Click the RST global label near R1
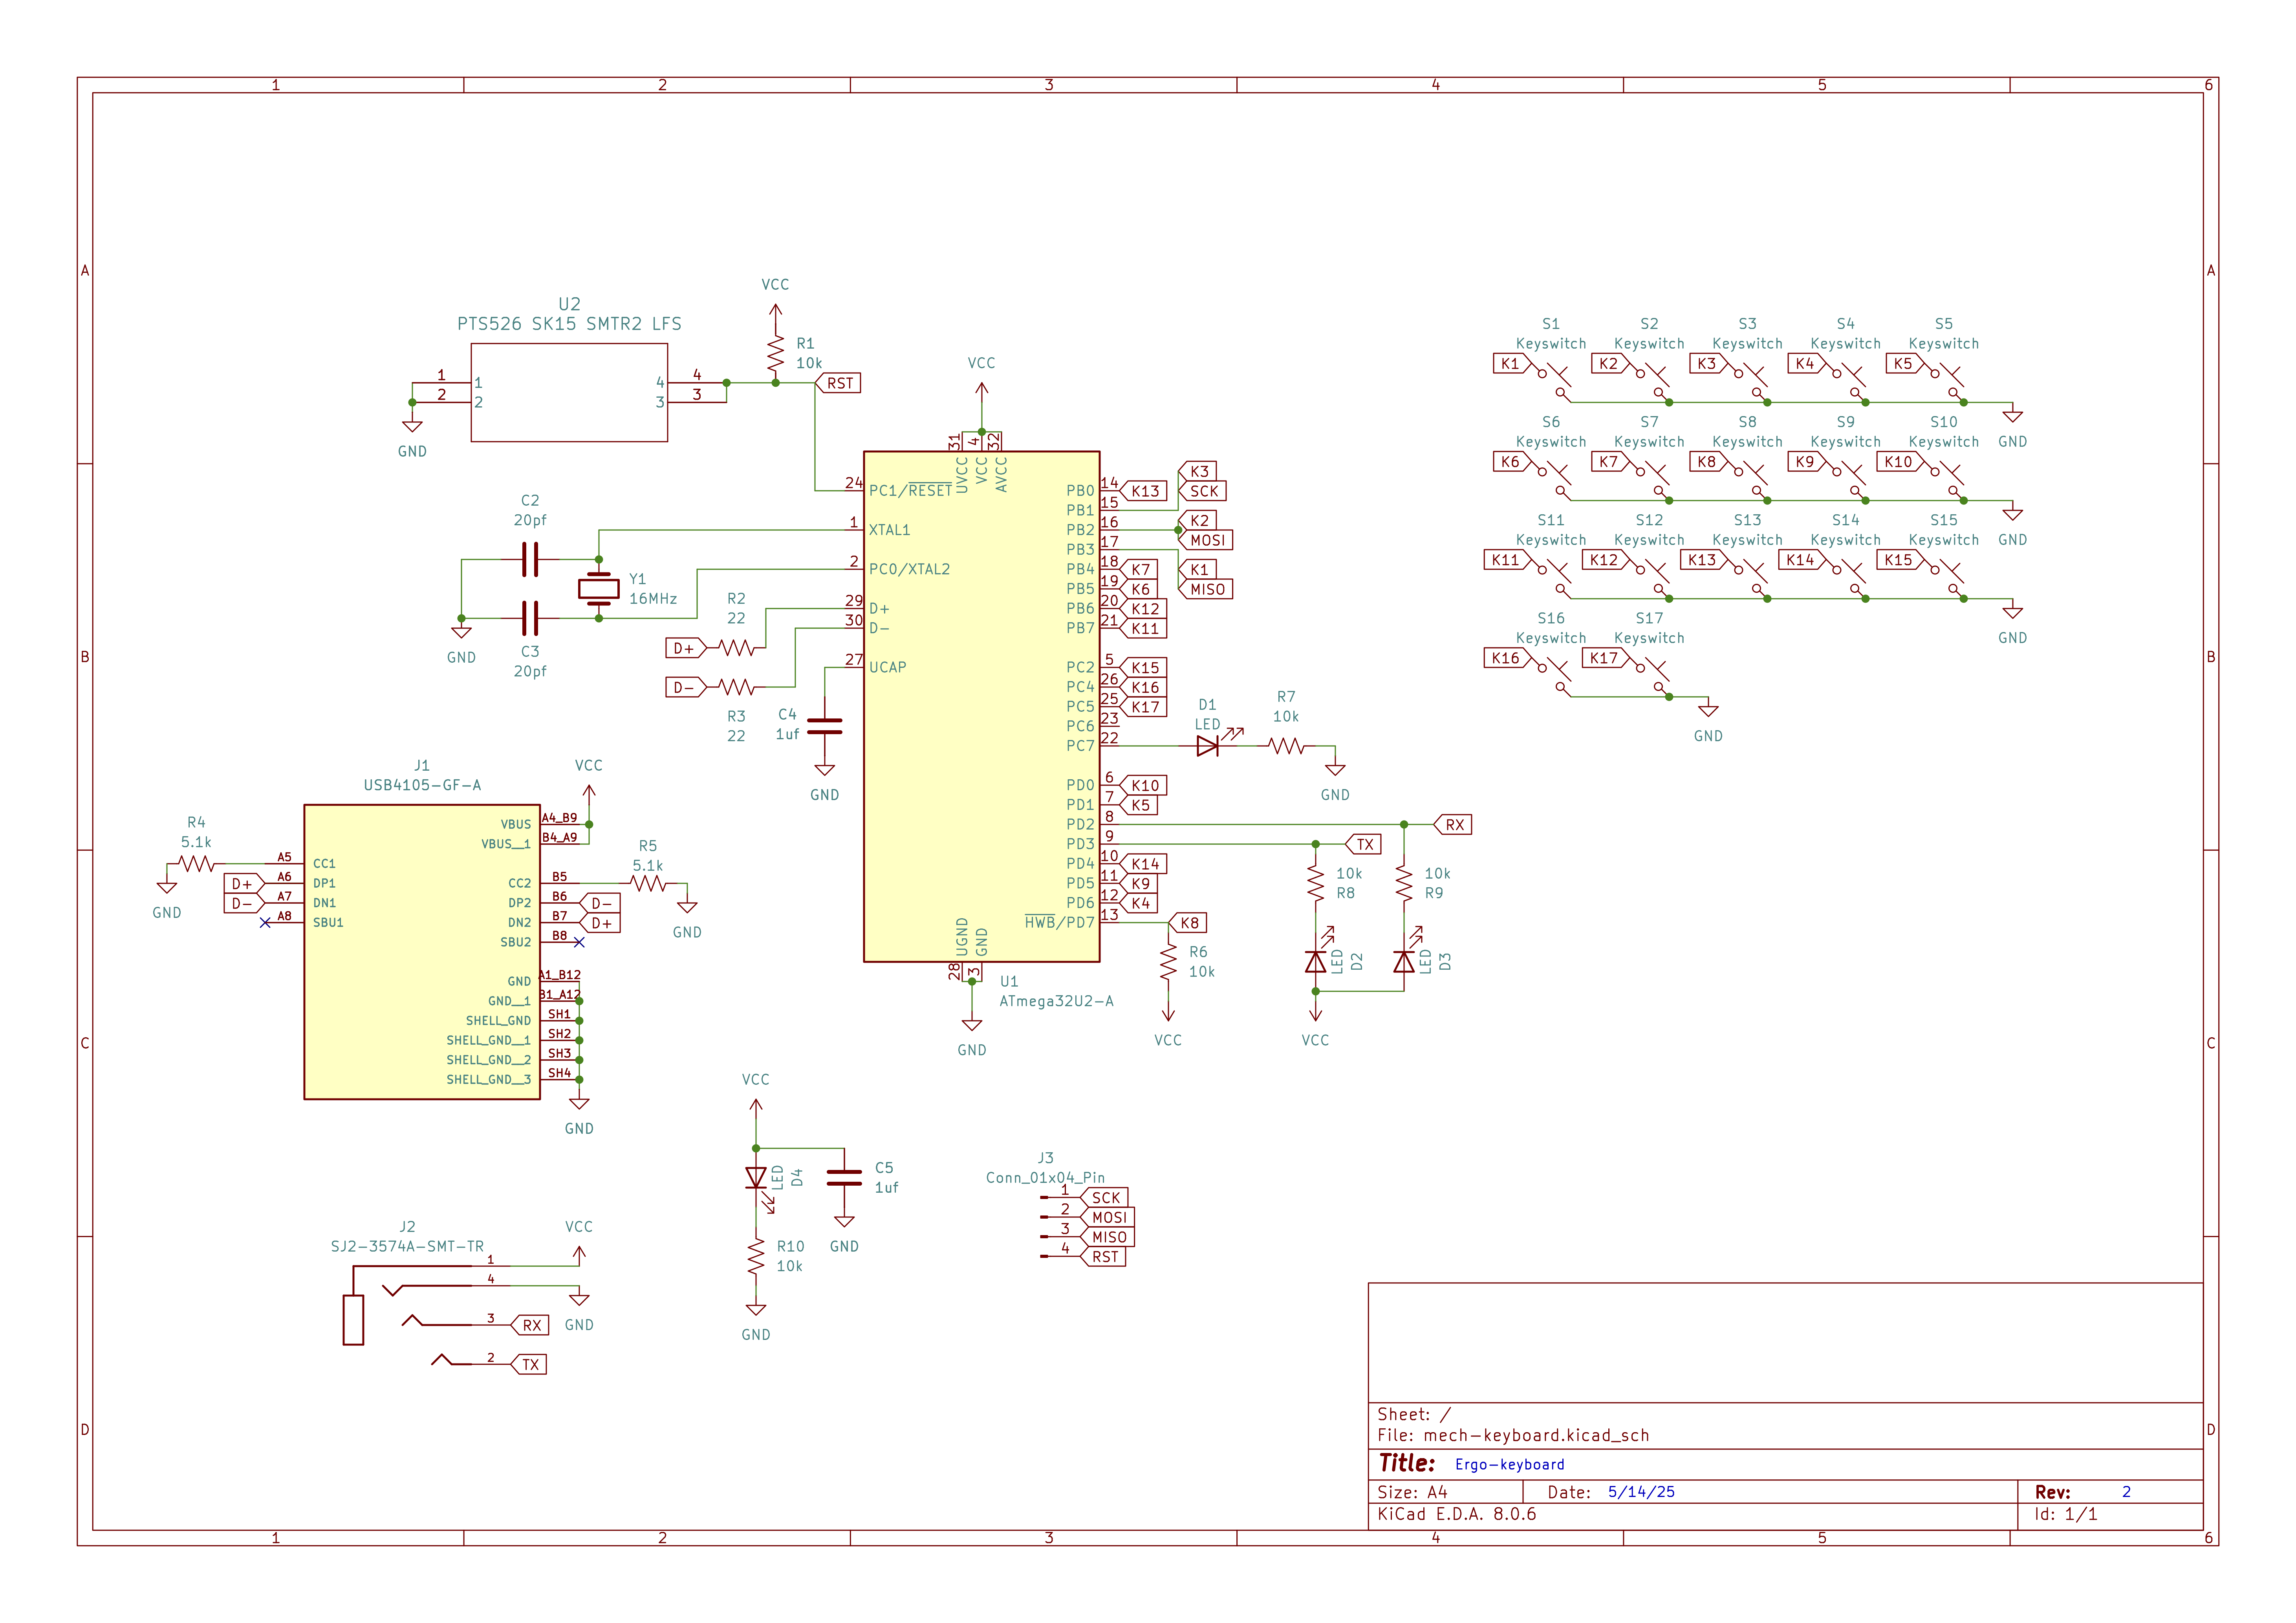 pos(838,383)
